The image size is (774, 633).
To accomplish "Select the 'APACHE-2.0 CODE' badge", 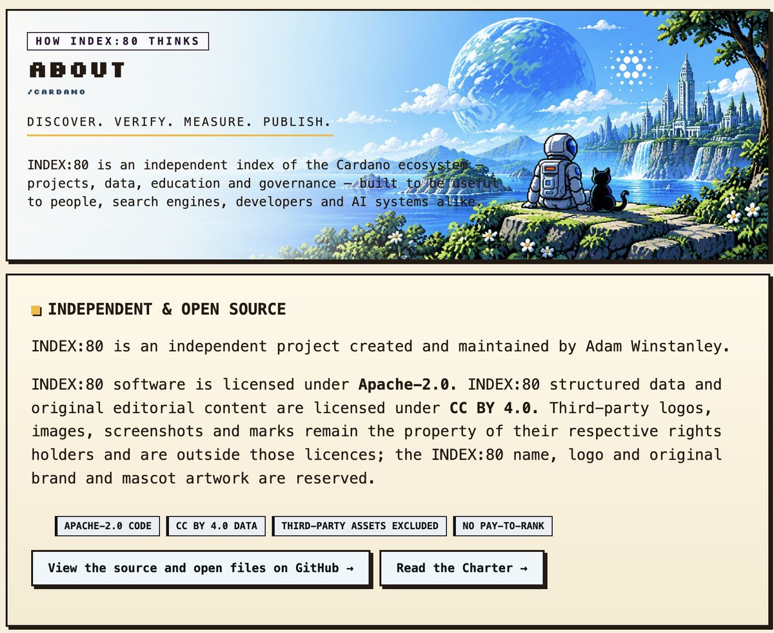I will pyautogui.click(x=108, y=526).
